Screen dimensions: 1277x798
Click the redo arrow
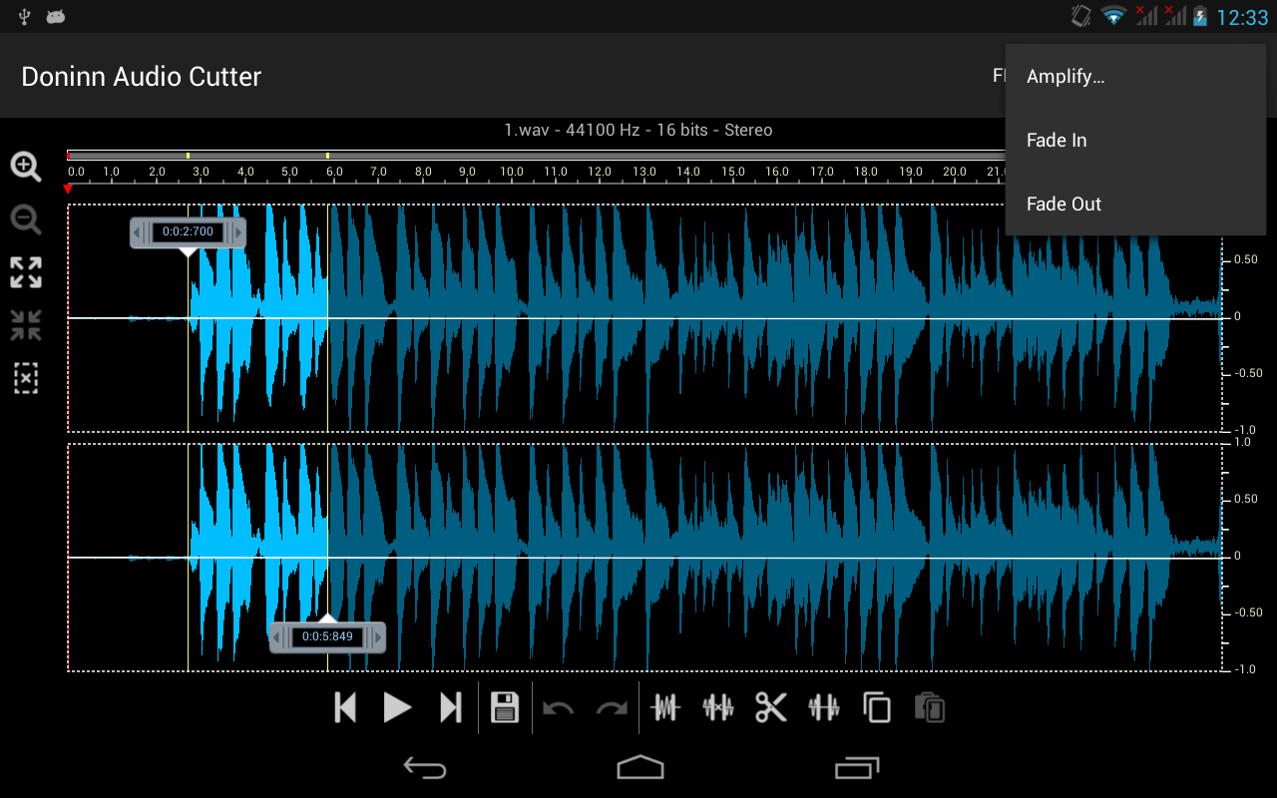pyautogui.click(x=612, y=709)
